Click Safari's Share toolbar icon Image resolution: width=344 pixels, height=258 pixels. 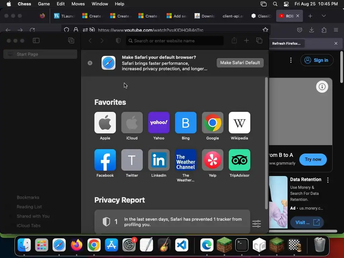(234, 40)
